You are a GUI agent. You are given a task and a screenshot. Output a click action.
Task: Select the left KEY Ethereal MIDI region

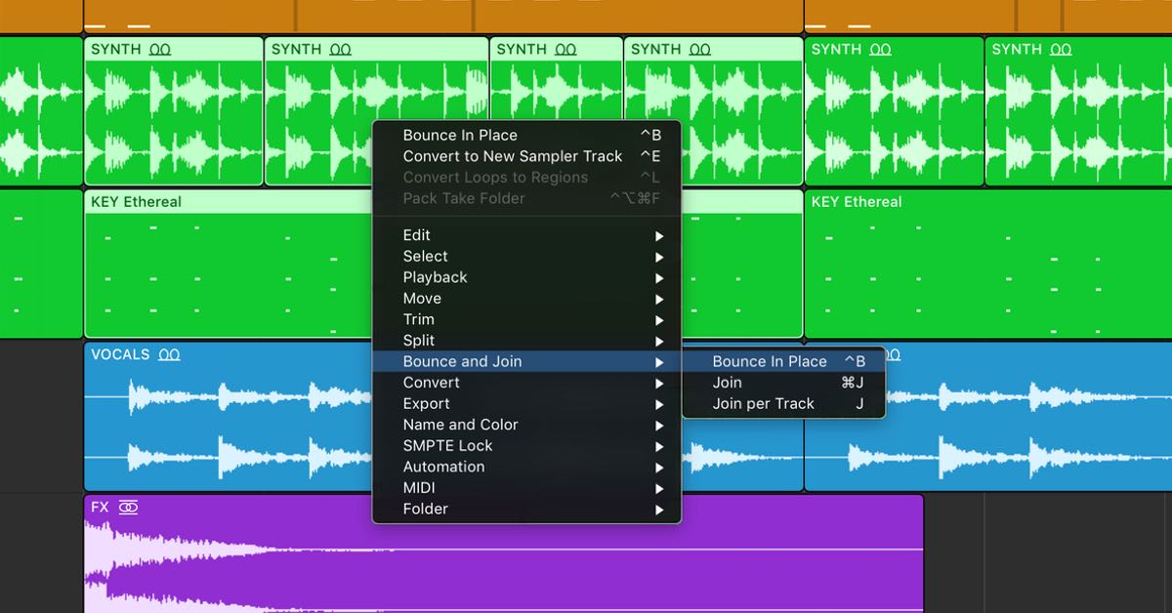tap(225, 273)
